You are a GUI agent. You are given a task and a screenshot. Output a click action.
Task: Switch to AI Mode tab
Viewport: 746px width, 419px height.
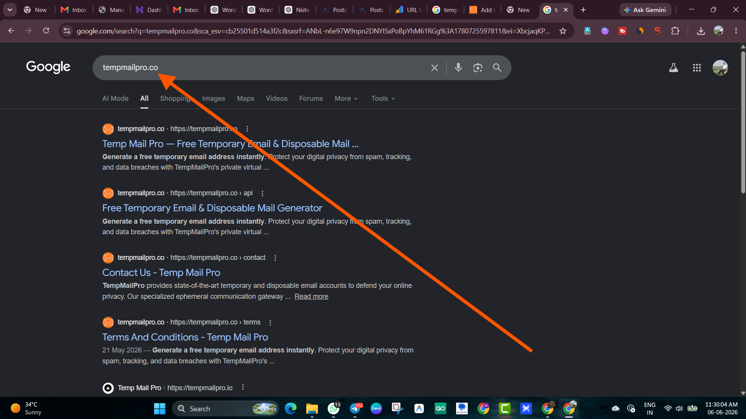coord(115,98)
